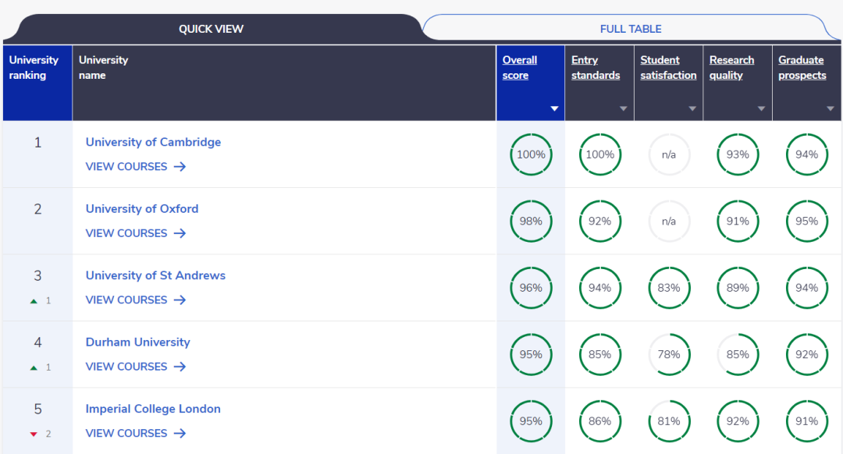Image resolution: width=843 pixels, height=454 pixels.
Task: Sort by Overall score column header
Action: (530, 83)
